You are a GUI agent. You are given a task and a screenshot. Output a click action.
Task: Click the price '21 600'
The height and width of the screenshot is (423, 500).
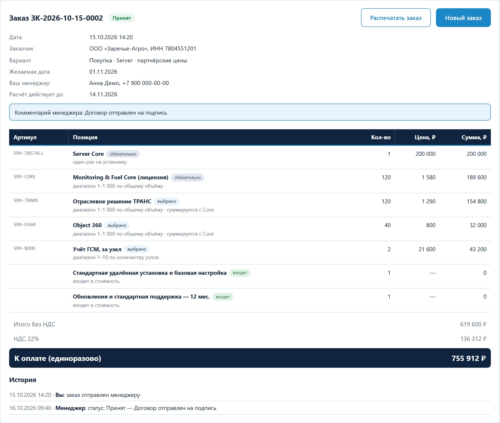(427, 249)
